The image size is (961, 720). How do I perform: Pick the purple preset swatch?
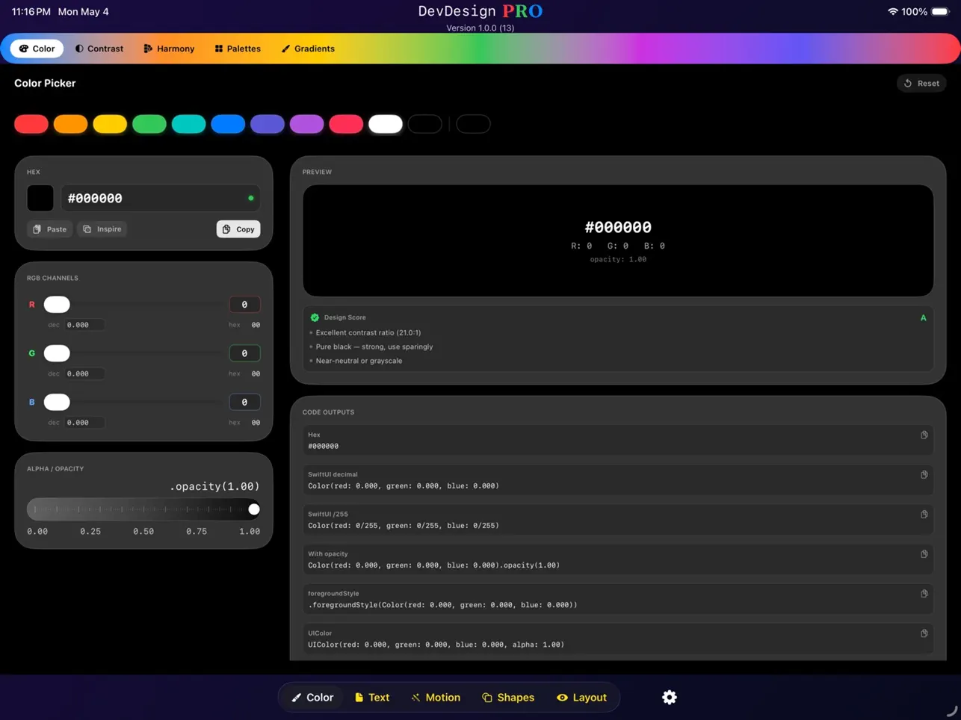[x=306, y=124]
